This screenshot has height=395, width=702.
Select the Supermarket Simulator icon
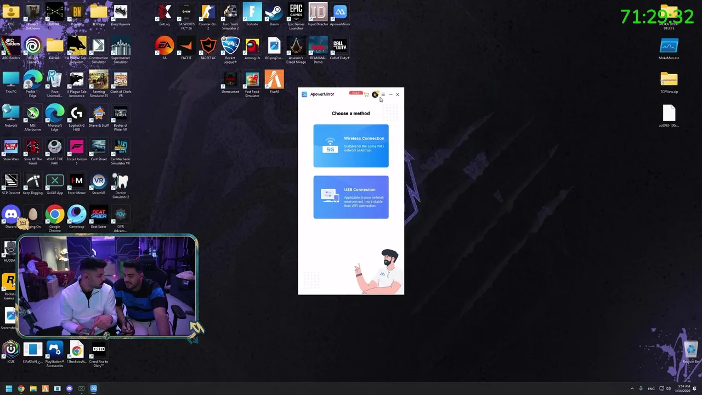coord(121,50)
